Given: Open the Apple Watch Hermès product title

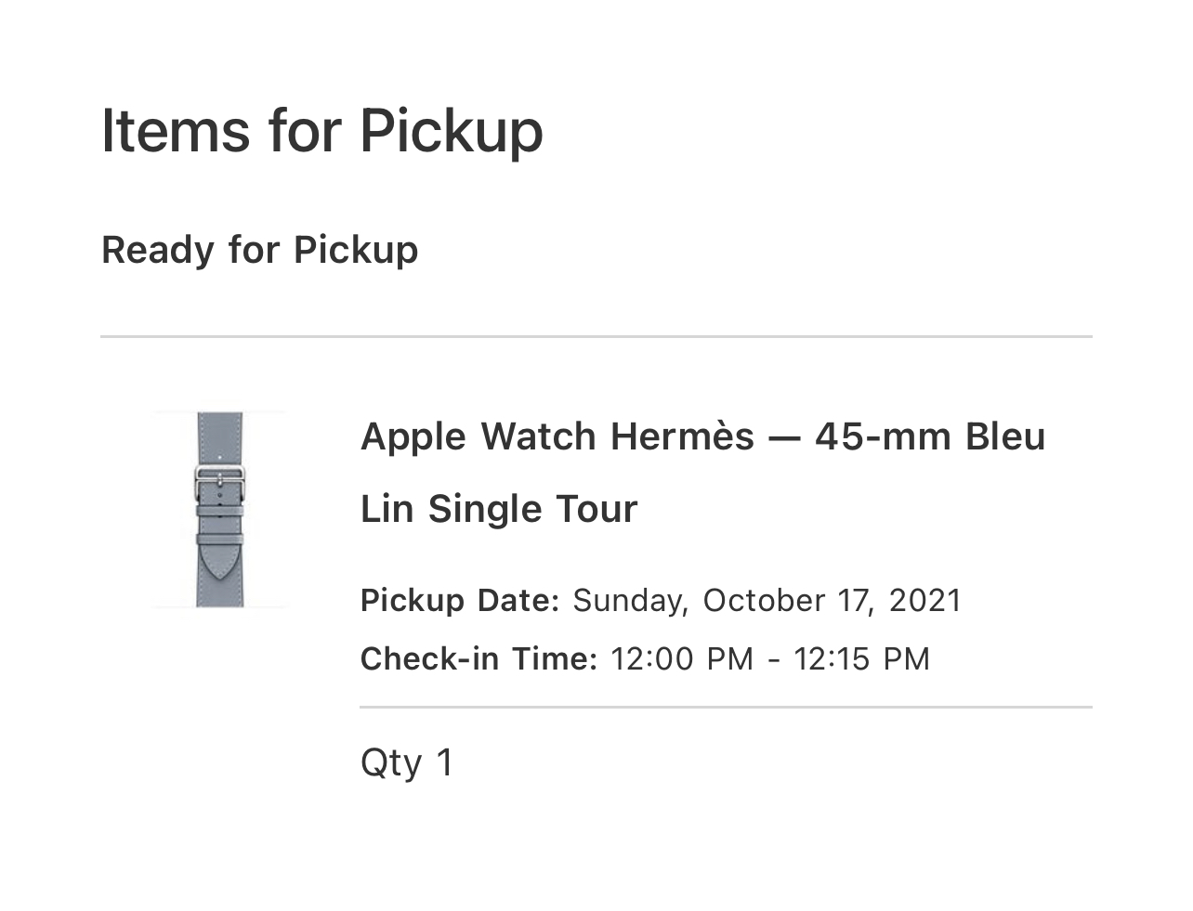Looking at the screenshot, I should point(702,436).
